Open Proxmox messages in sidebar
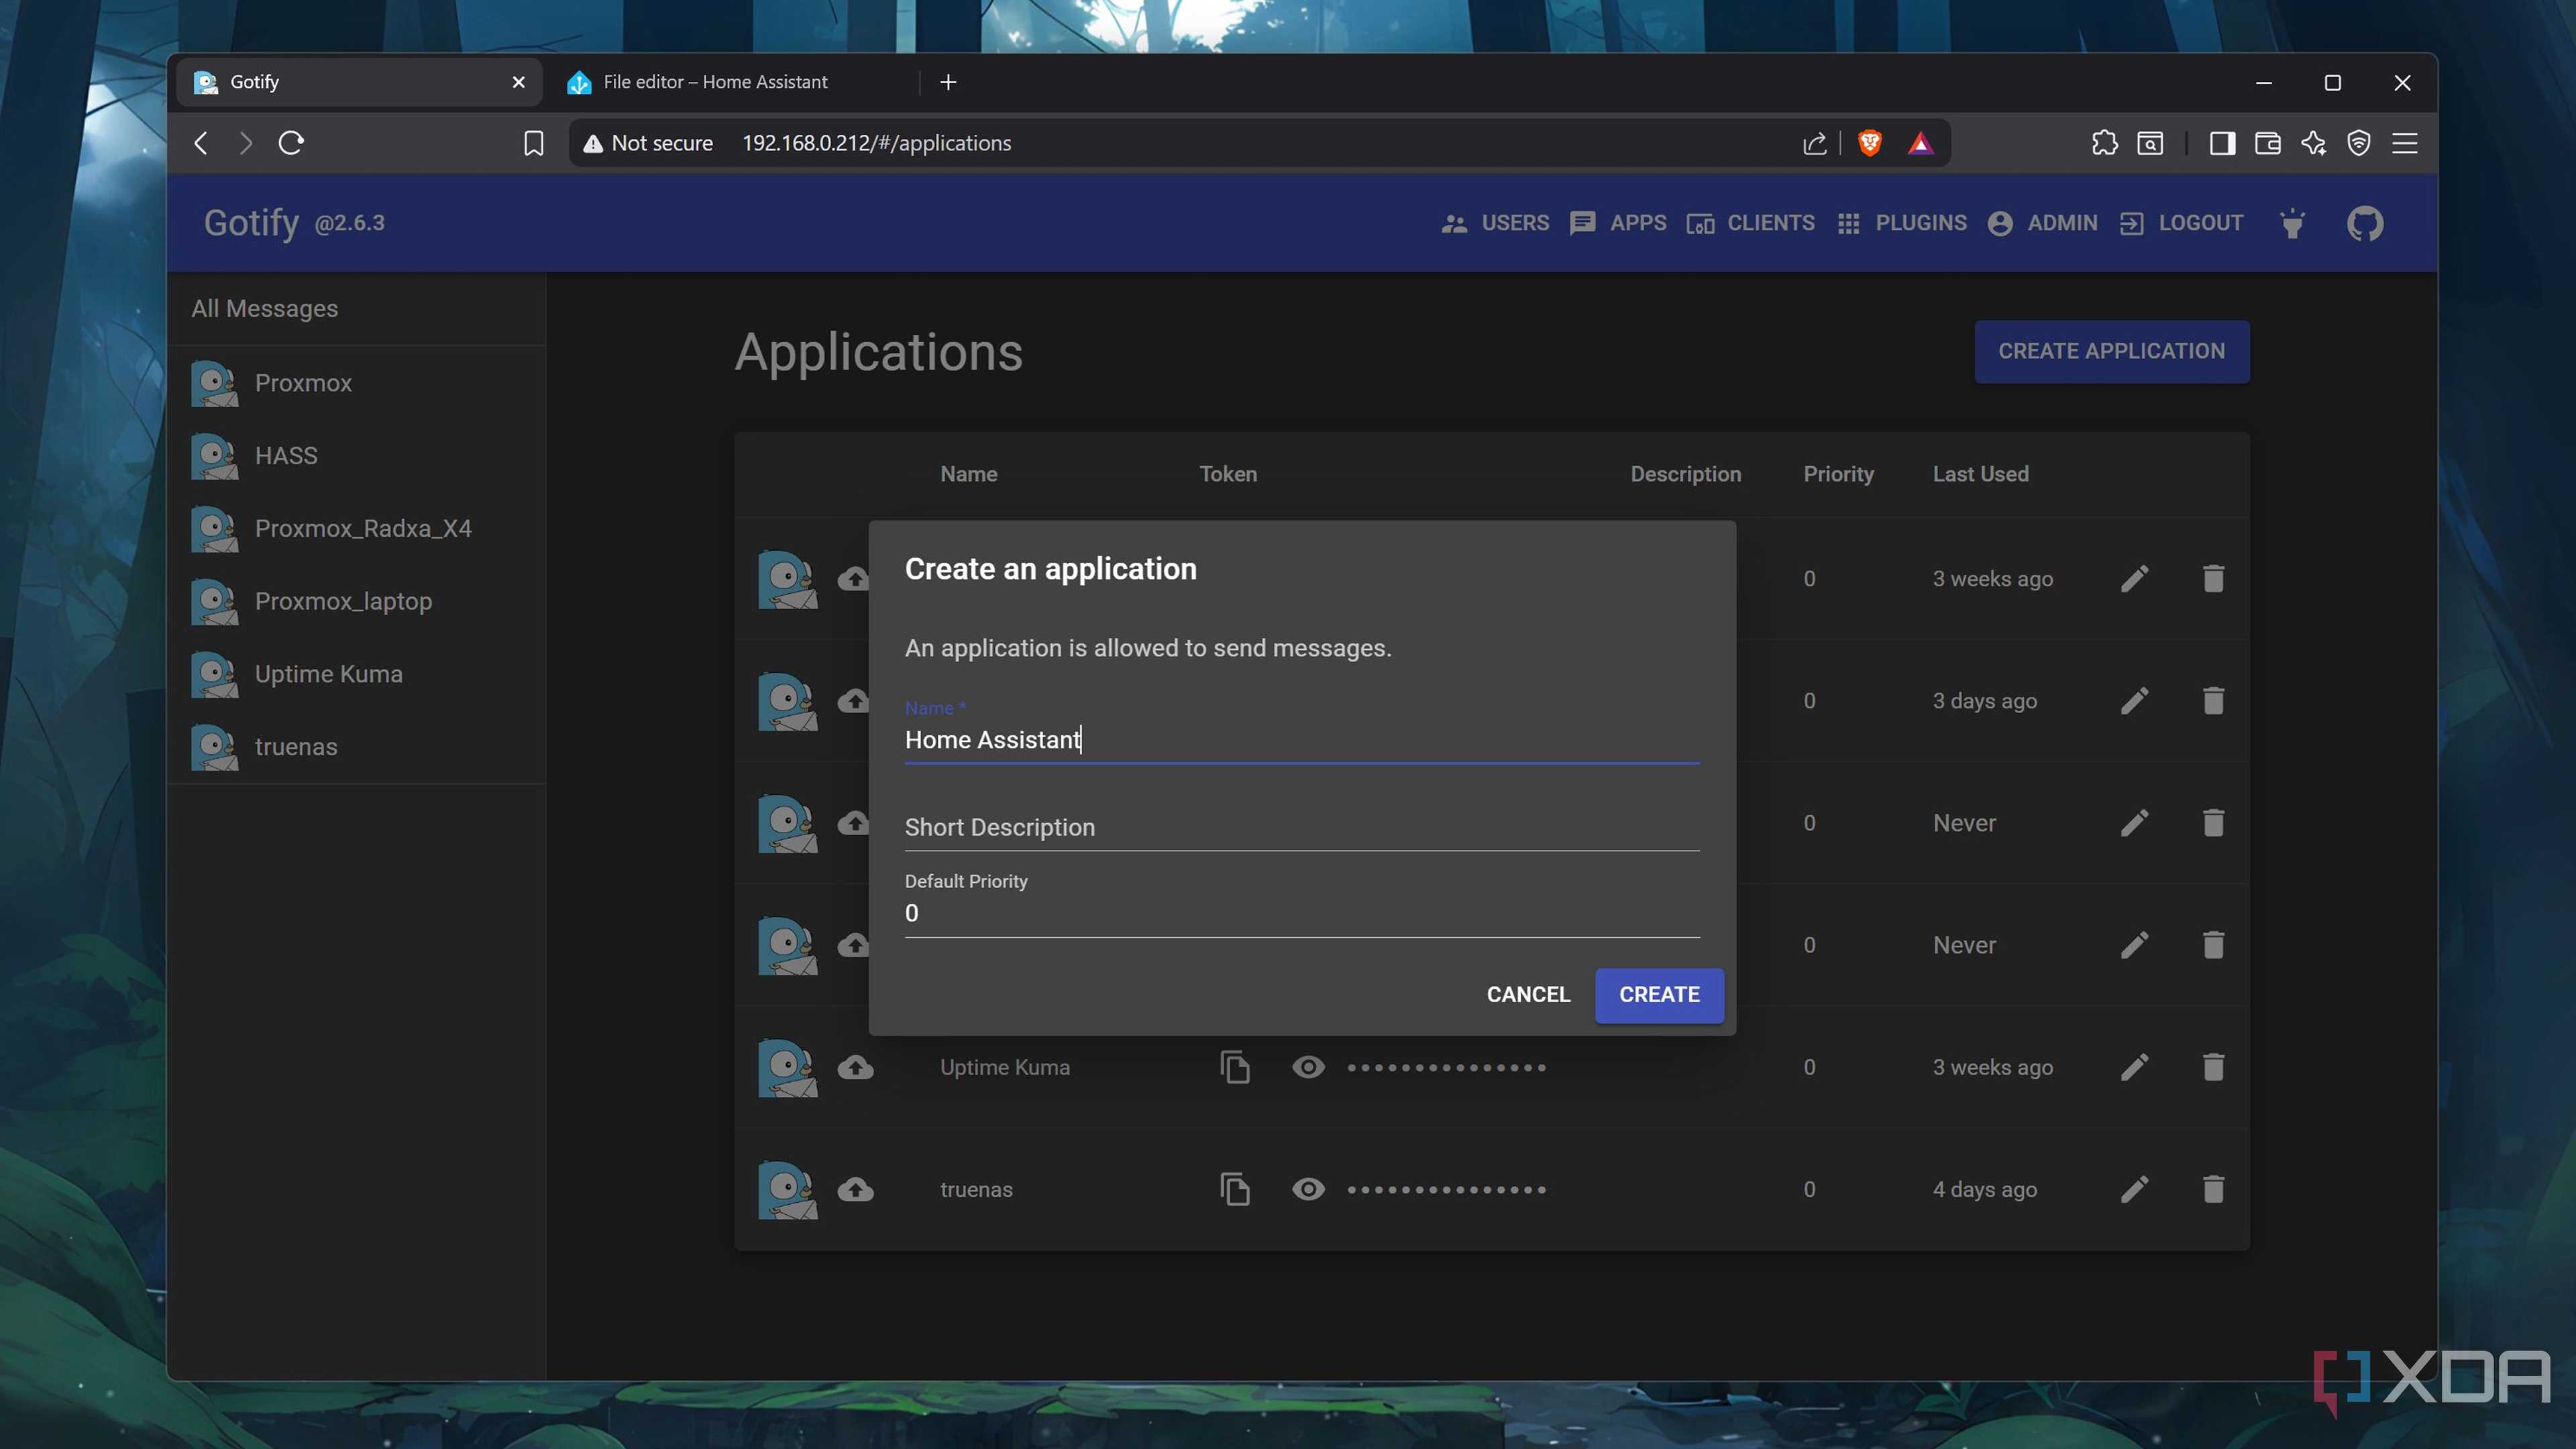This screenshot has height=1449, width=2576. click(356, 383)
